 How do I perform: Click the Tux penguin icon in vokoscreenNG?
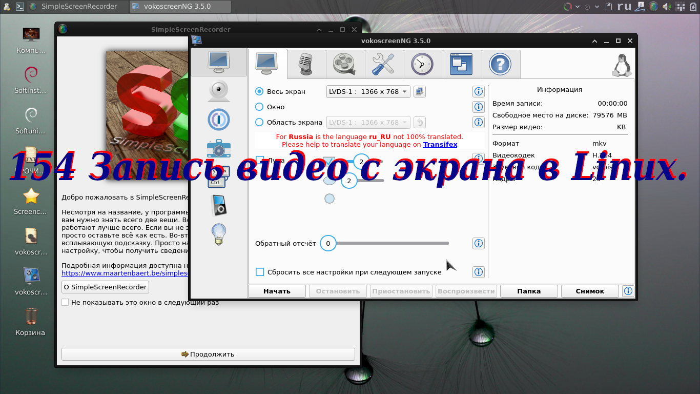click(621, 65)
